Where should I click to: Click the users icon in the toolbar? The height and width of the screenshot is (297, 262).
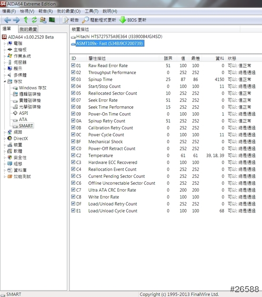pyautogui.click(x=43, y=20)
